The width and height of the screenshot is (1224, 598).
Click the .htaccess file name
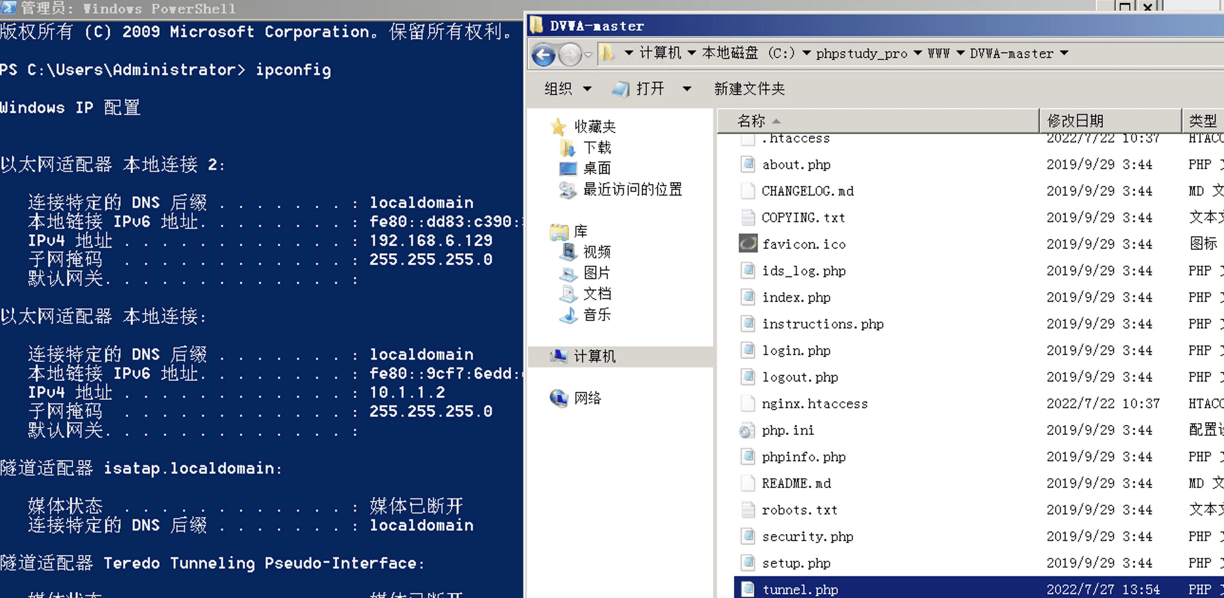click(796, 139)
